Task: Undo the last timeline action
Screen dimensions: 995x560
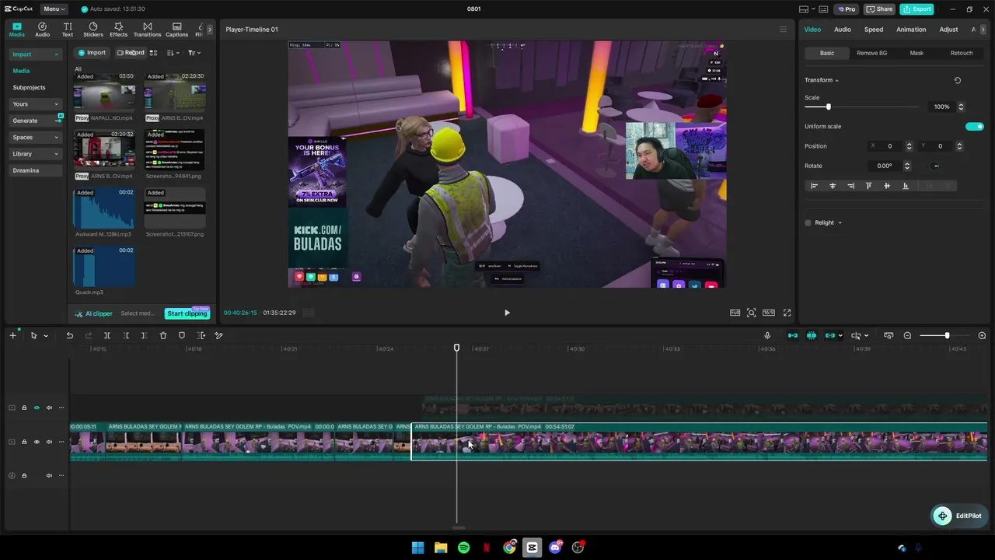Action: (69, 336)
